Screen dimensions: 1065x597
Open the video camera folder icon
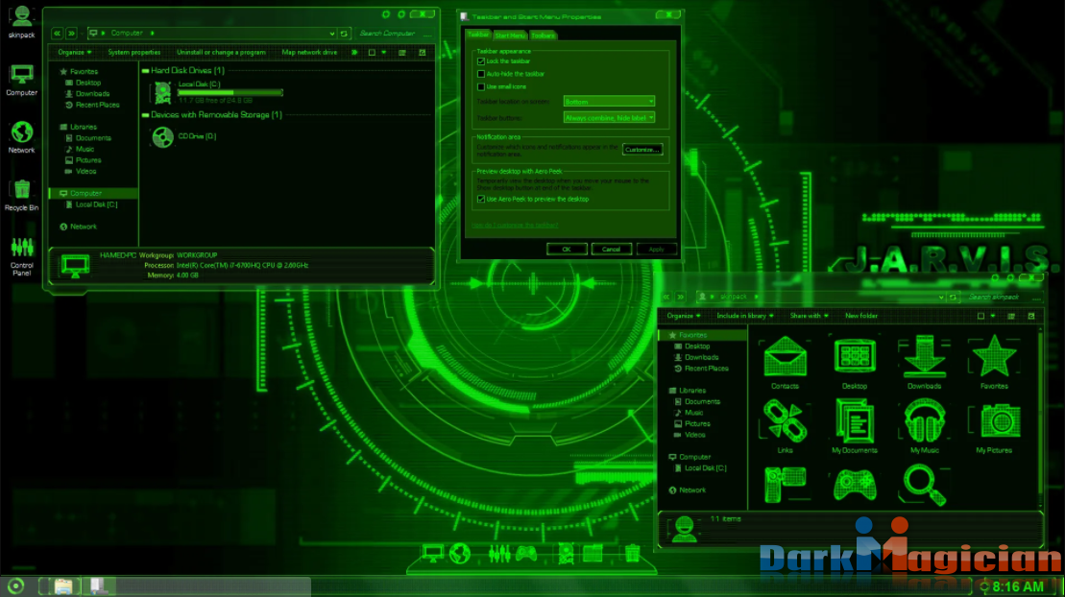coord(786,485)
